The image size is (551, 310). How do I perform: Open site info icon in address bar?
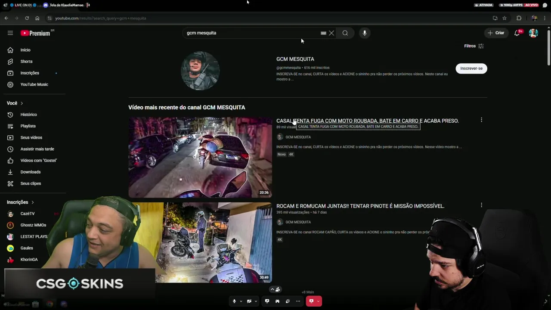point(50,18)
